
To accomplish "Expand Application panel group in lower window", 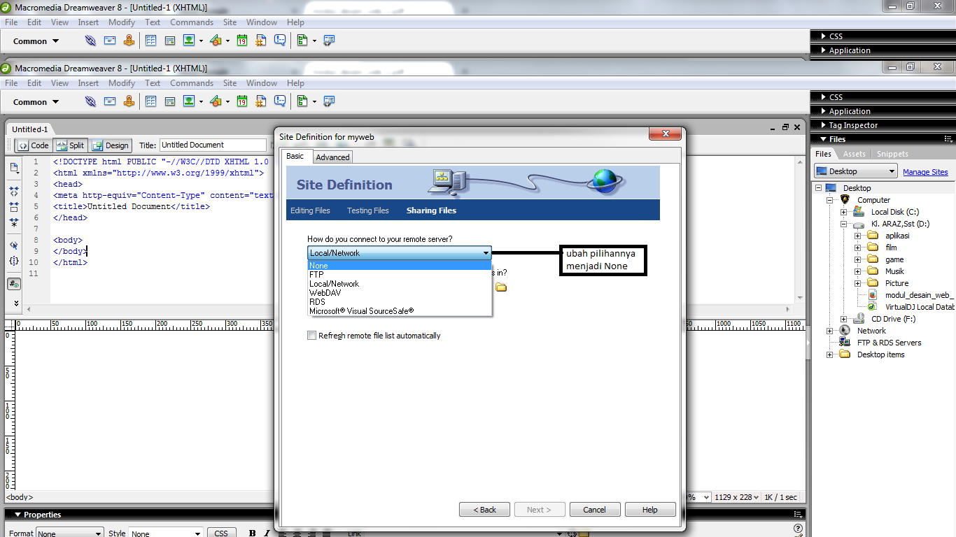I will click(850, 111).
